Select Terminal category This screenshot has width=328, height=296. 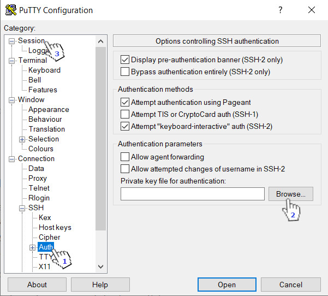32,60
